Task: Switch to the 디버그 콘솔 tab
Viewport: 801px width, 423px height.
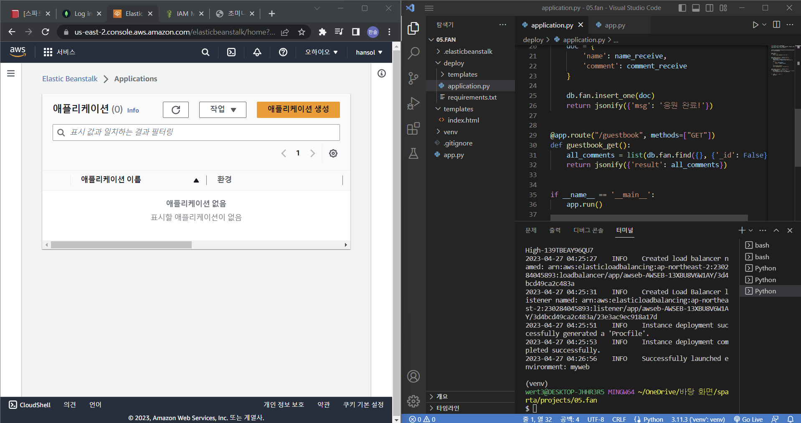Action: [588, 230]
